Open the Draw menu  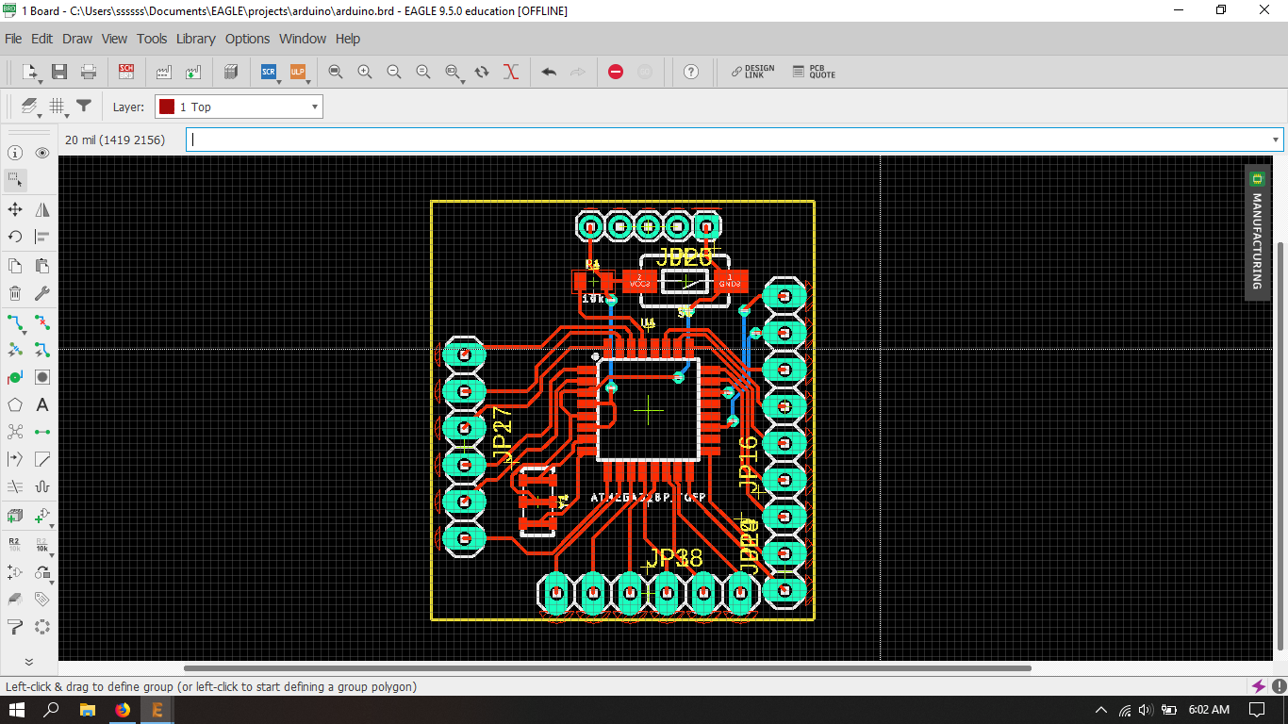77,39
